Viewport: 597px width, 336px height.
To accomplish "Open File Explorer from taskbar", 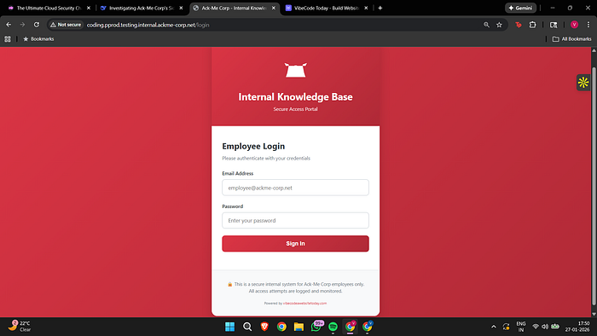I will (x=298, y=327).
